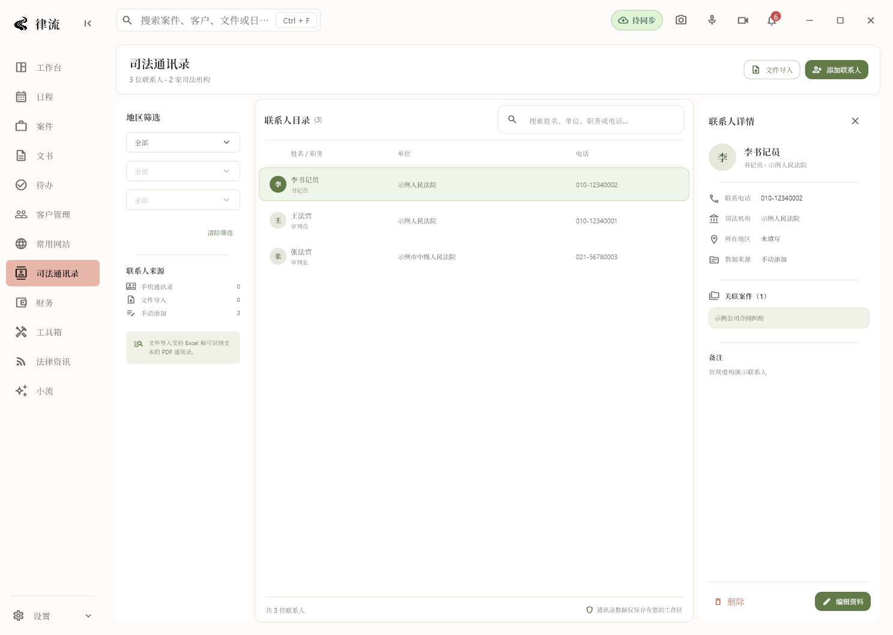Click 文件导入 button in header
The image size is (893, 635).
[772, 70]
